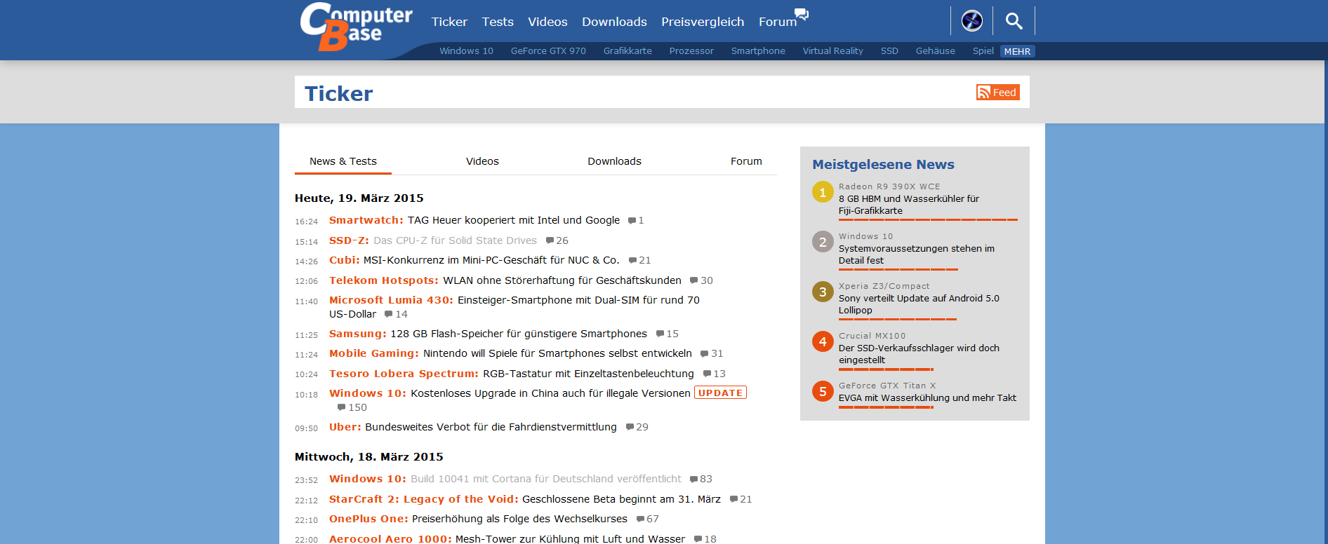Read Smartwatch: TAG Heuer kooperiert article
This screenshot has height=544, width=1328.
(474, 220)
